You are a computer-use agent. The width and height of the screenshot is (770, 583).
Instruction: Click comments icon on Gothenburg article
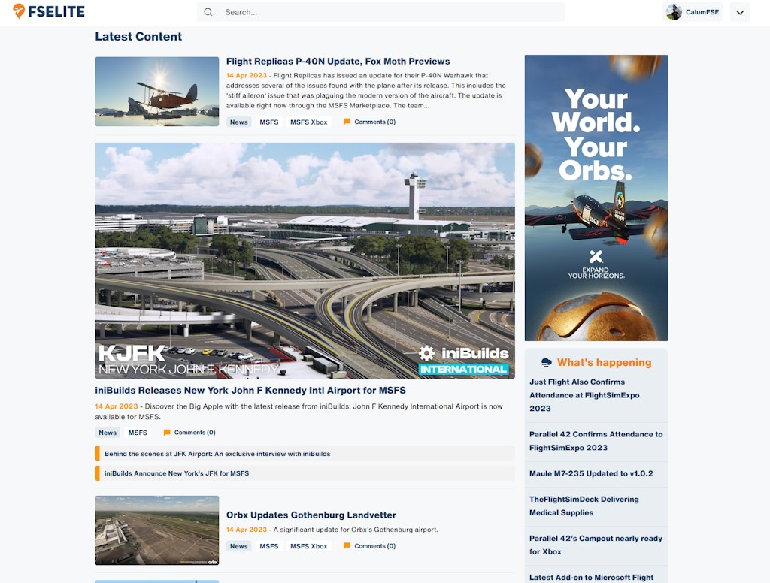pos(347,546)
